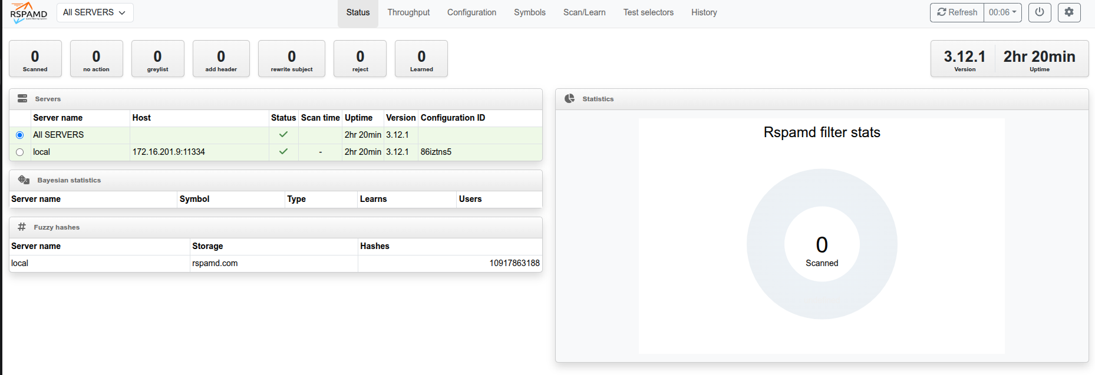The width and height of the screenshot is (1095, 375).
Task: Click the green status checkmark for local
Action: [283, 152]
